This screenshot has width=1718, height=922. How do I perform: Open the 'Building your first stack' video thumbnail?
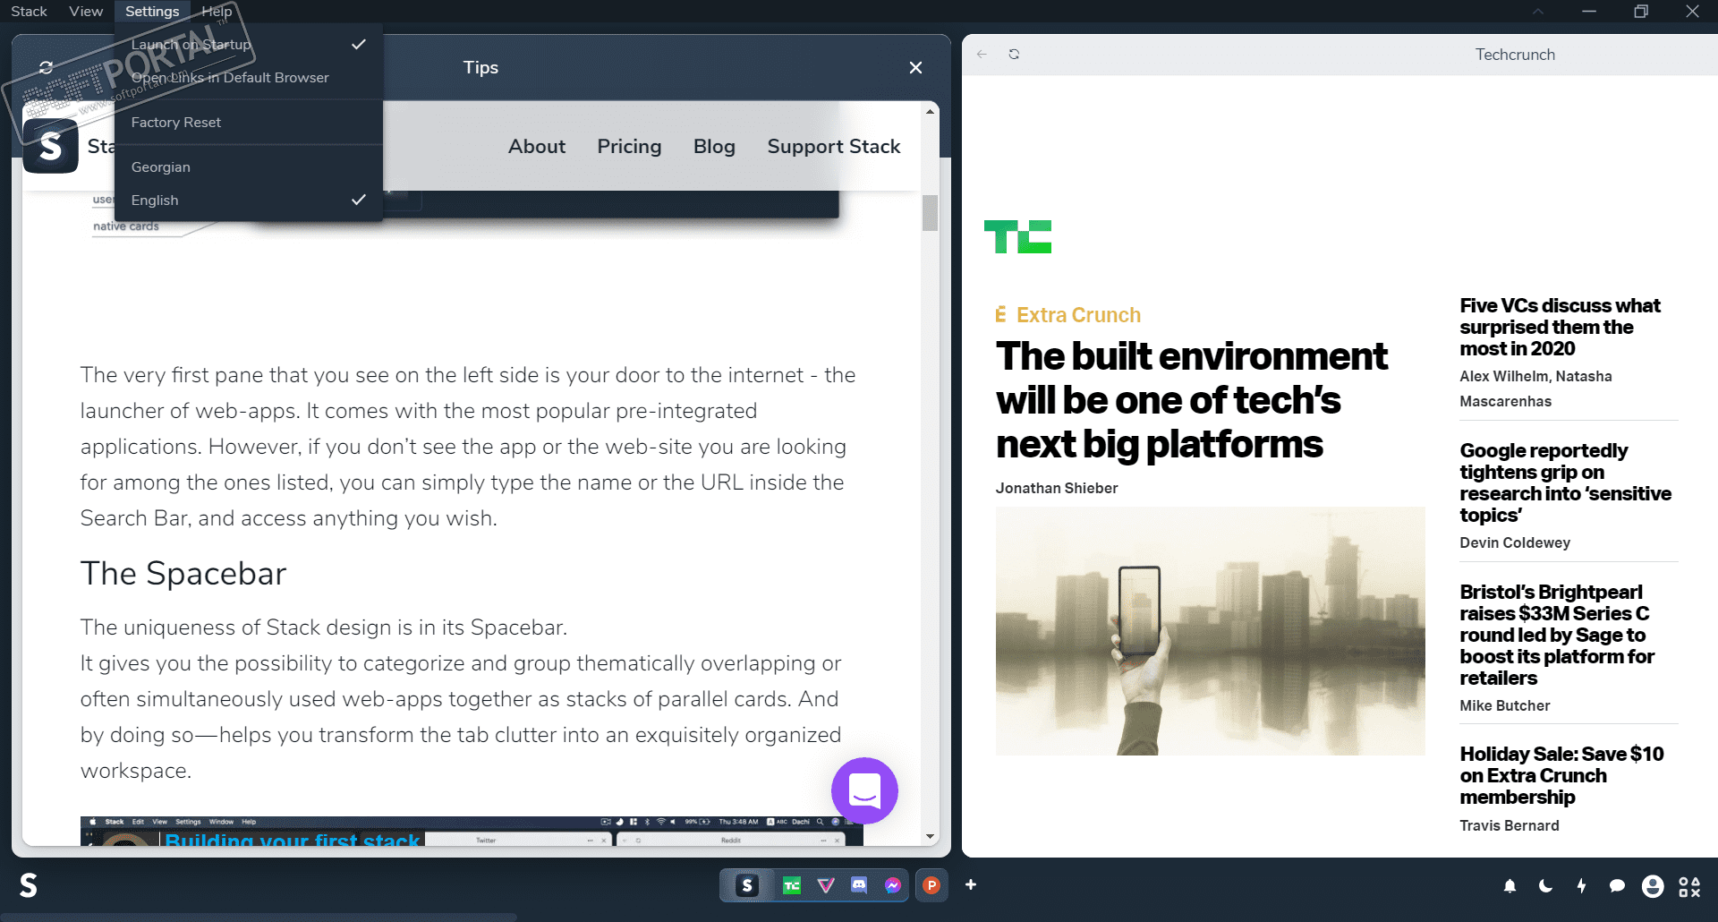click(x=472, y=831)
